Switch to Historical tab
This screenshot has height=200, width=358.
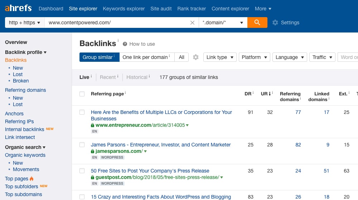coord(137,77)
